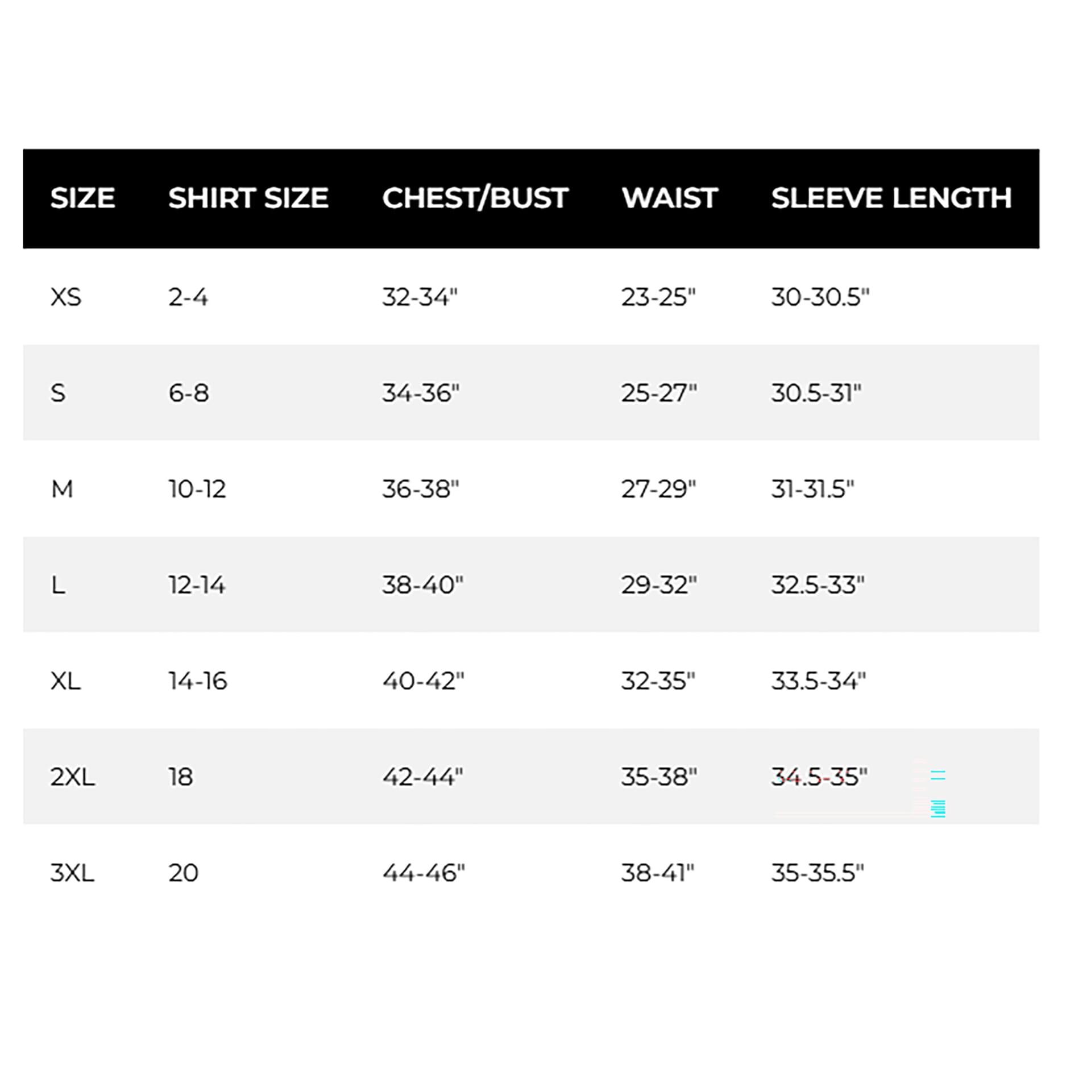Image resolution: width=1066 pixels, height=1066 pixels.
Task: Select the SHIRT SIZE column header
Action: point(248,198)
